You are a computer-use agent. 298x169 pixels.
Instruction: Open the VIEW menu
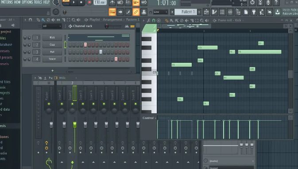click(x=17, y=2)
